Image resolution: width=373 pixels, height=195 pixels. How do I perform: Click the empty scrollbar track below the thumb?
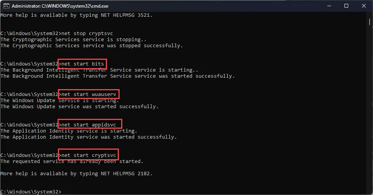point(370,114)
